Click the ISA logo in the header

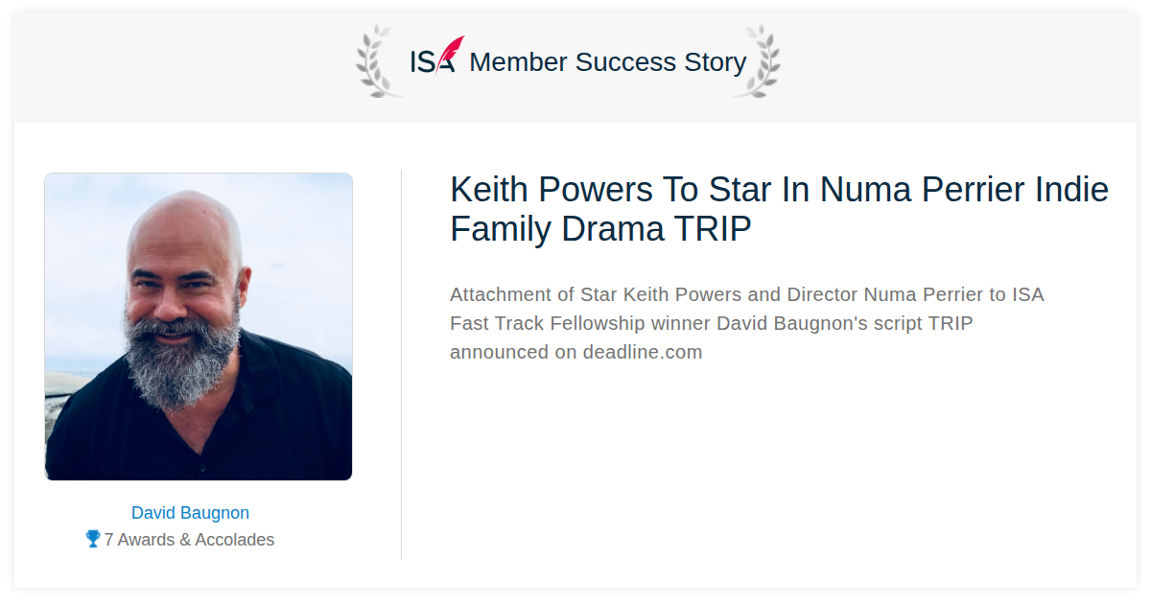pyautogui.click(x=436, y=57)
